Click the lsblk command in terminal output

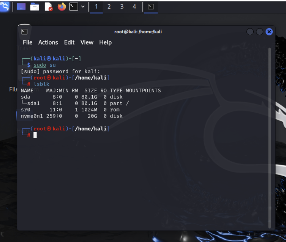pyautogui.click(x=42, y=84)
